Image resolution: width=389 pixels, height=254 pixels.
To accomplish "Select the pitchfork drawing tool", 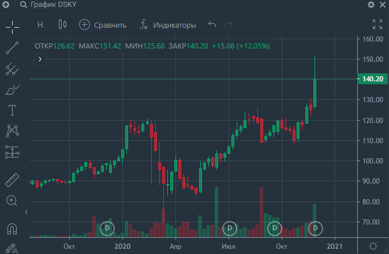I will (12, 69).
